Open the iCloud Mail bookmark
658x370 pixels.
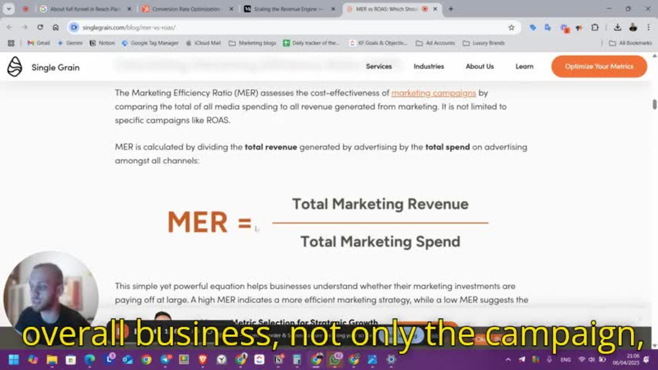point(203,43)
